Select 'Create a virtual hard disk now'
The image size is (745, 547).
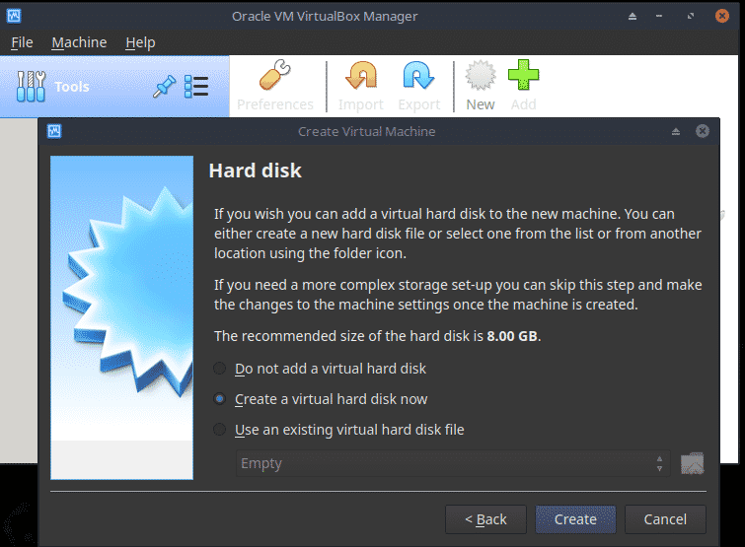(x=321, y=399)
